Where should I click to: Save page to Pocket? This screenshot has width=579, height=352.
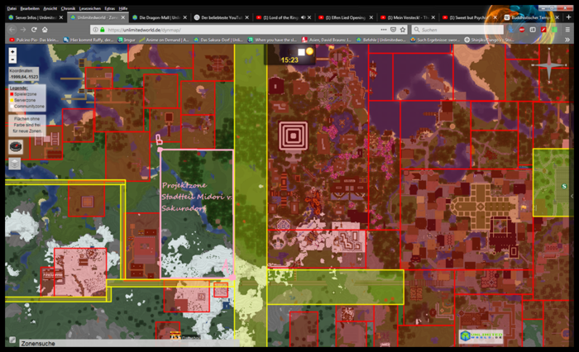pos(393,30)
